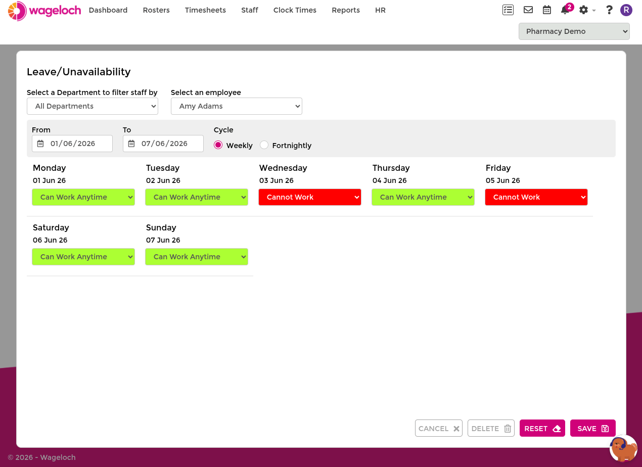
Task: Open the Rosters menu
Action: [156, 10]
